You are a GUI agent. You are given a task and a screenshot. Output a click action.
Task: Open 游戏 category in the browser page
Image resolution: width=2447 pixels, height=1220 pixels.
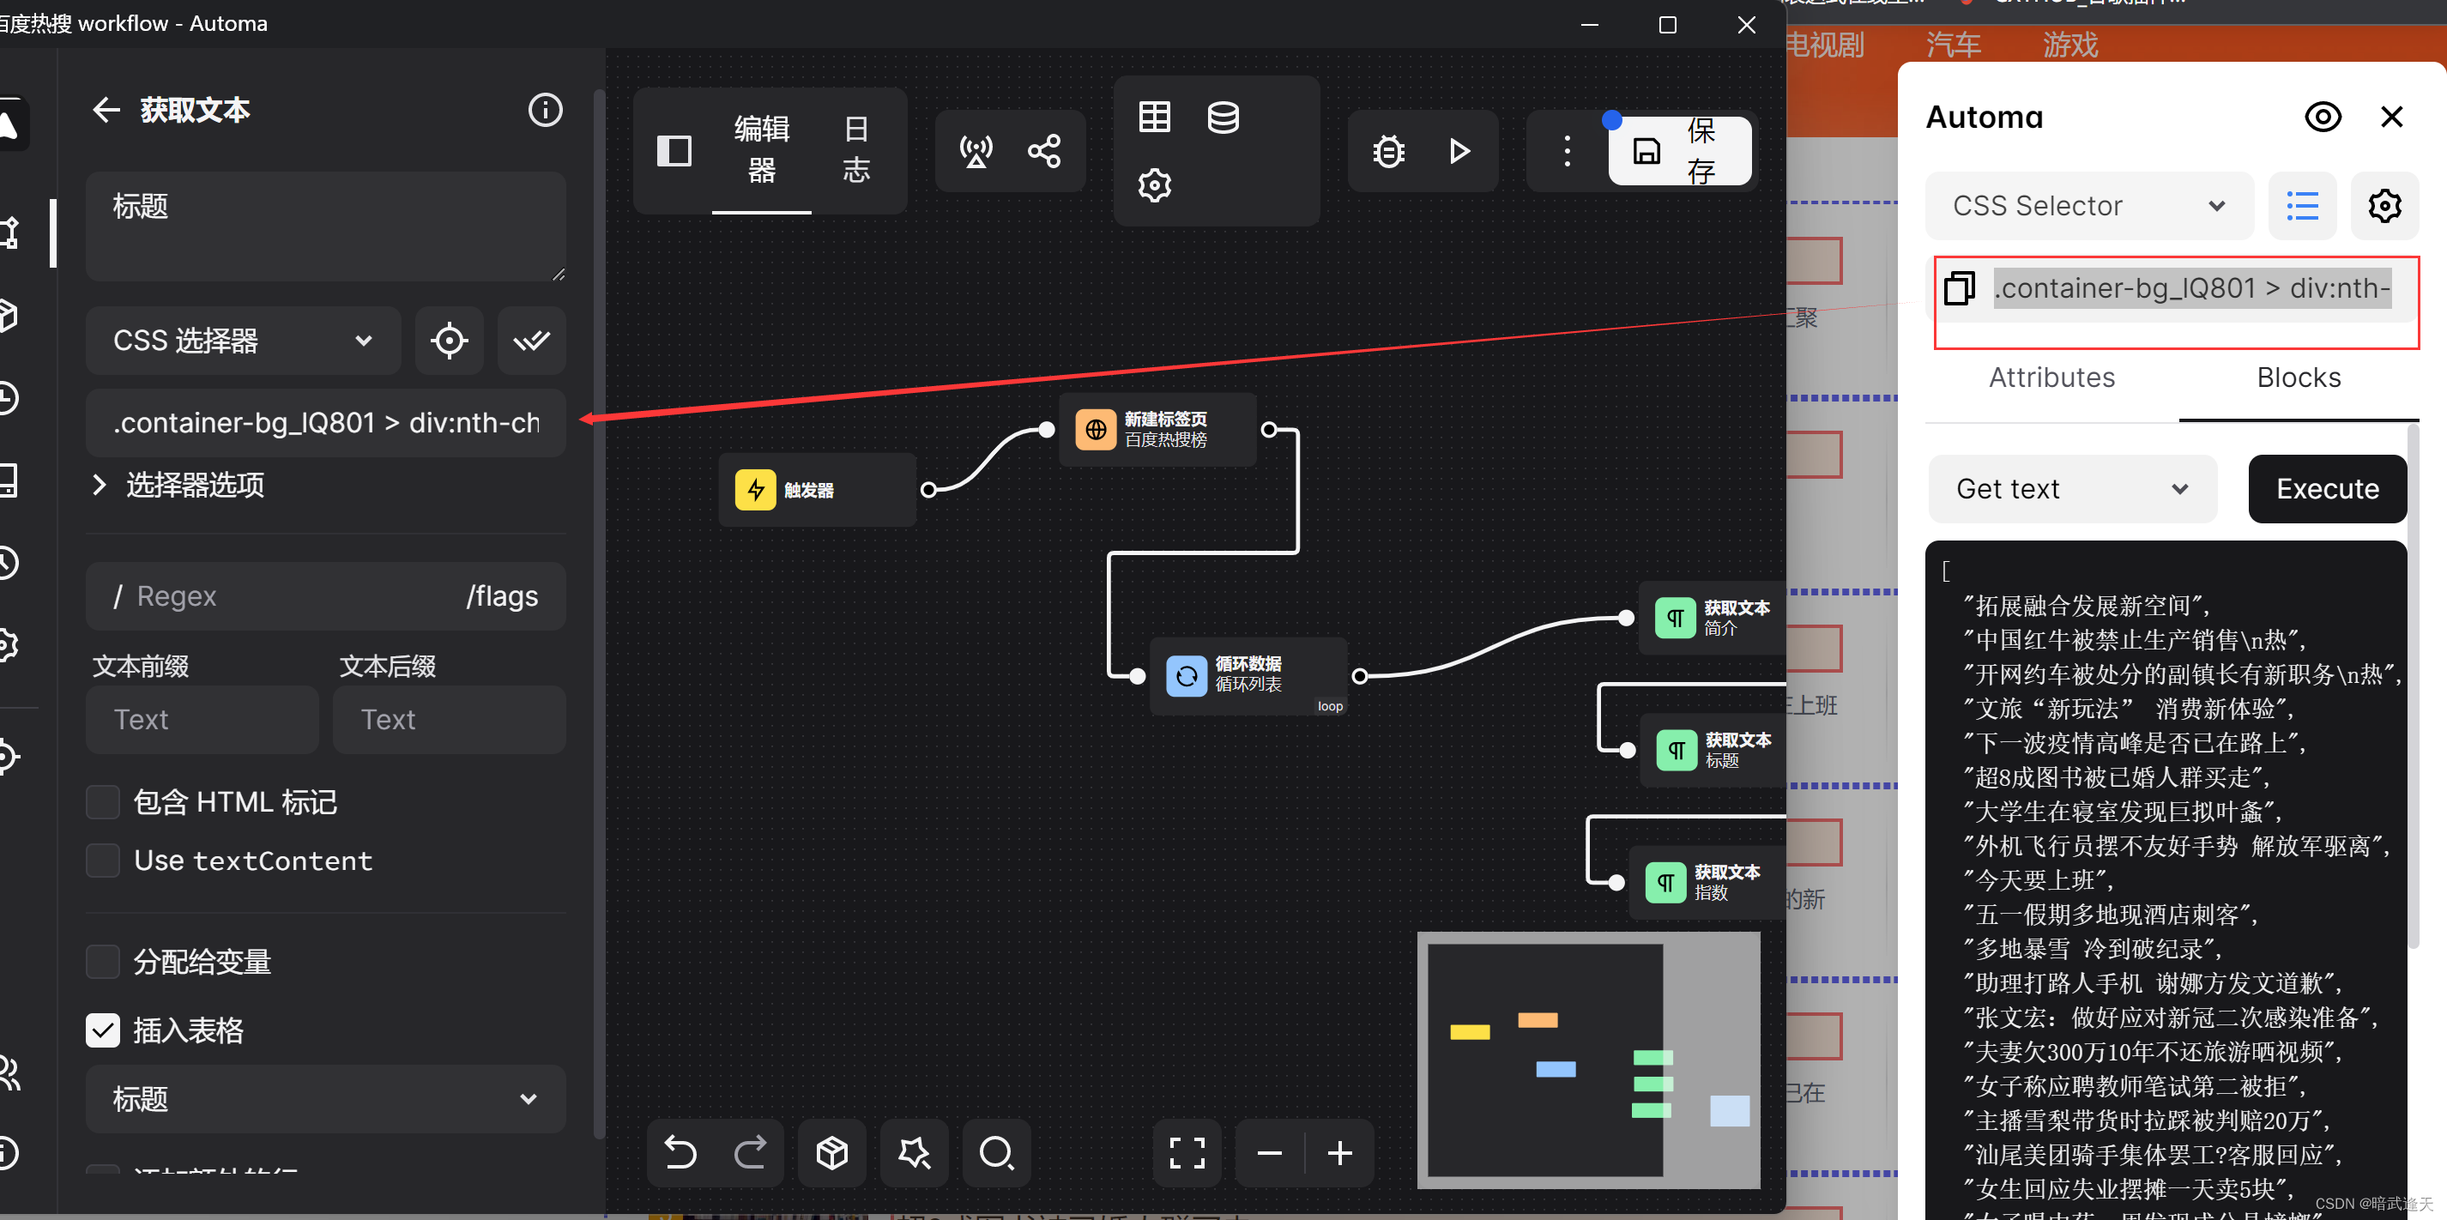(2071, 44)
